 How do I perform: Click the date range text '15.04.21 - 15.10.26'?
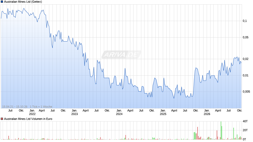15,107
